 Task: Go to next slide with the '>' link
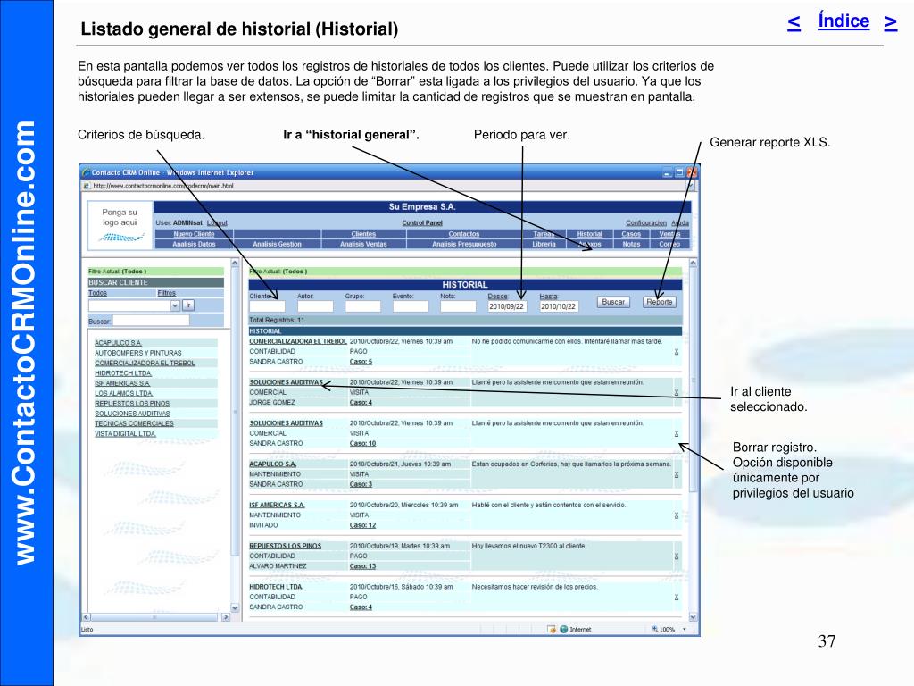pyautogui.click(x=890, y=22)
